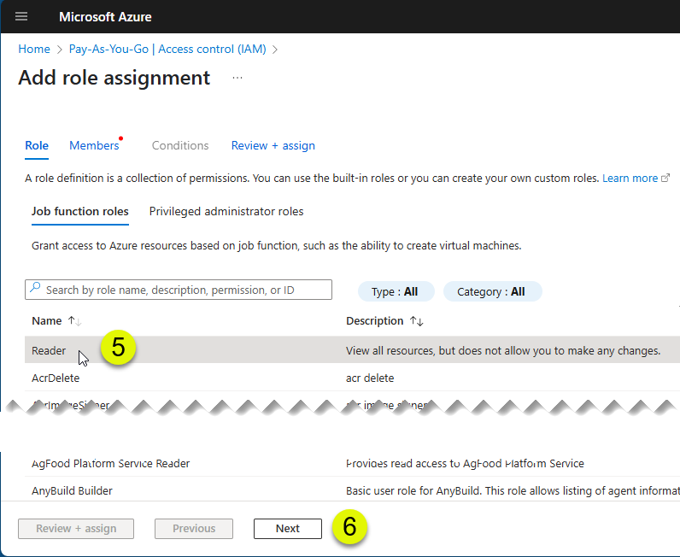The image size is (680, 557).
Task: Click Reader description 'View all resources' text
Action: point(503,350)
